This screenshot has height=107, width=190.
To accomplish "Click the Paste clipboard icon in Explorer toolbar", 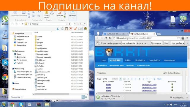I will [x=66, y=29].
